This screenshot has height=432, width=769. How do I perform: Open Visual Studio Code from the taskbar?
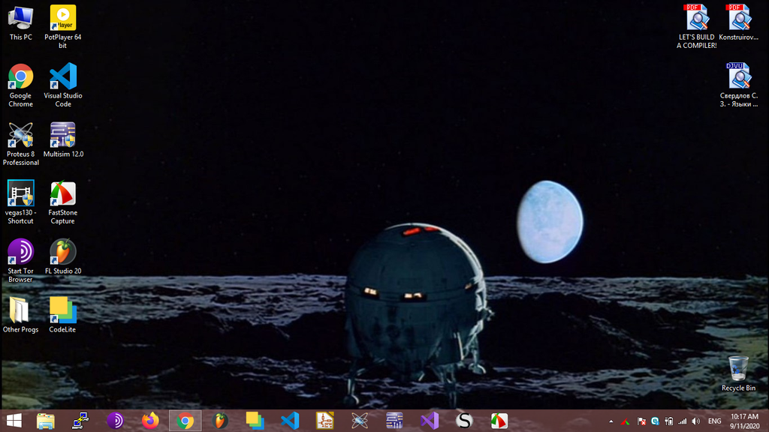290,421
